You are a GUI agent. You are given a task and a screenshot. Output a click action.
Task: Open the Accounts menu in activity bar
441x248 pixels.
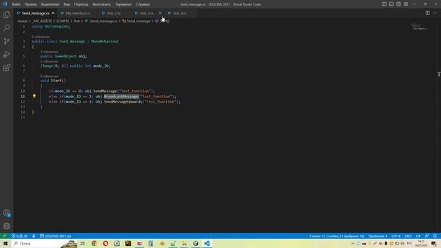click(x=6, y=213)
